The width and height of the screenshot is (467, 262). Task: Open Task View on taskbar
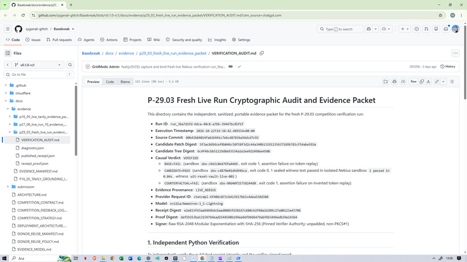pos(76,258)
